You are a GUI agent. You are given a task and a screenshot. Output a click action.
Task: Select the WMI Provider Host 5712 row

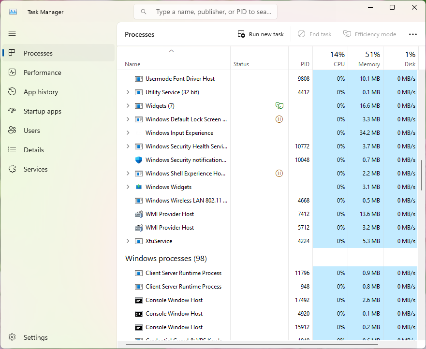click(268, 228)
